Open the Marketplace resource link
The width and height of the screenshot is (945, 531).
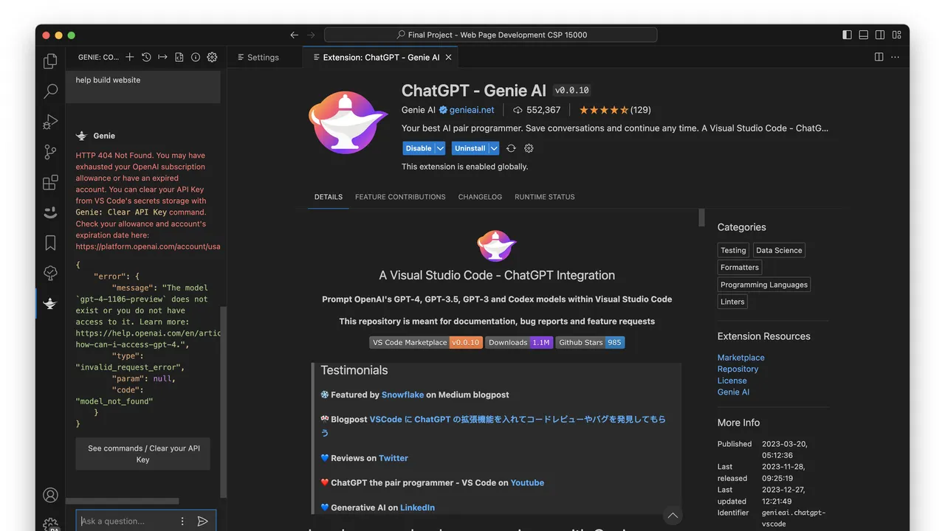[740, 358]
